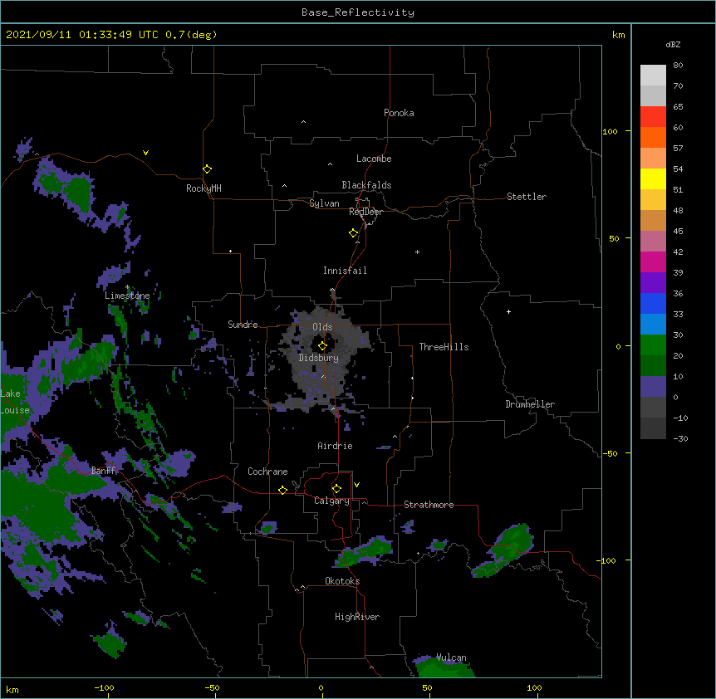Select the Sundre city label
This screenshot has width=716, height=699.
(x=243, y=325)
